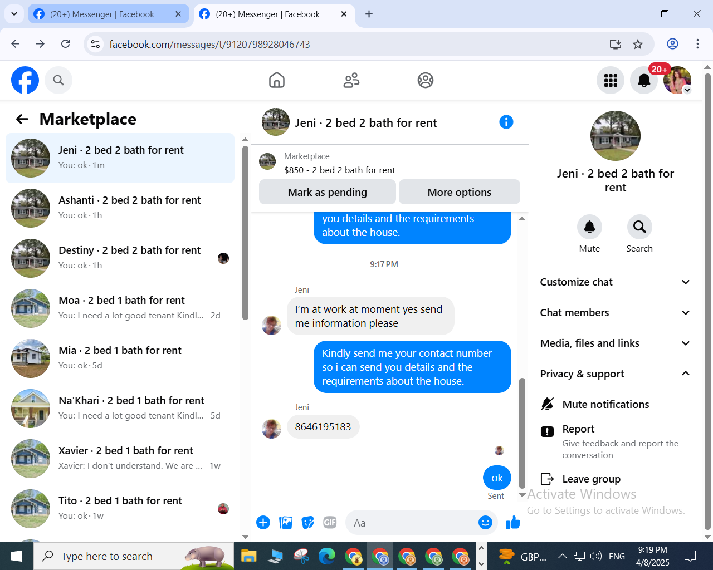Go back using Marketplace back arrow

(22, 119)
